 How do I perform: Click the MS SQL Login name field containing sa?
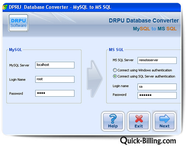point(157,87)
